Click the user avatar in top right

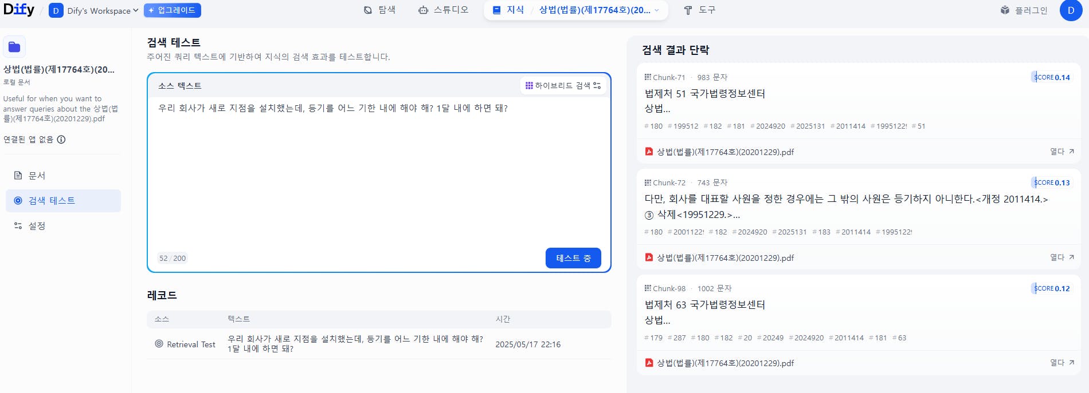[1071, 10]
